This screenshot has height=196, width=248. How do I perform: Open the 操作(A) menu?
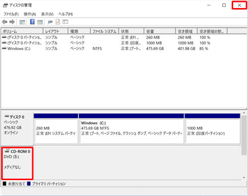(x=30, y=14)
